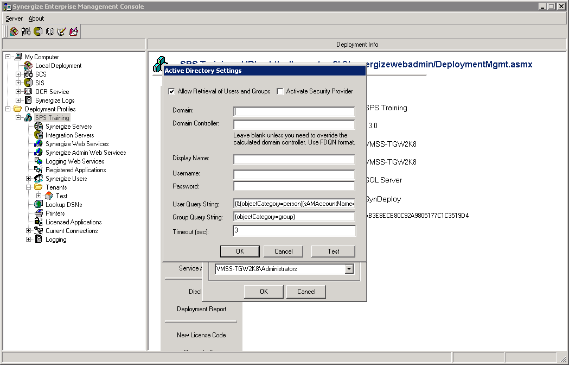Click the Registered Applications icon
The height and width of the screenshot is (365, 569).
click(39, 170)
